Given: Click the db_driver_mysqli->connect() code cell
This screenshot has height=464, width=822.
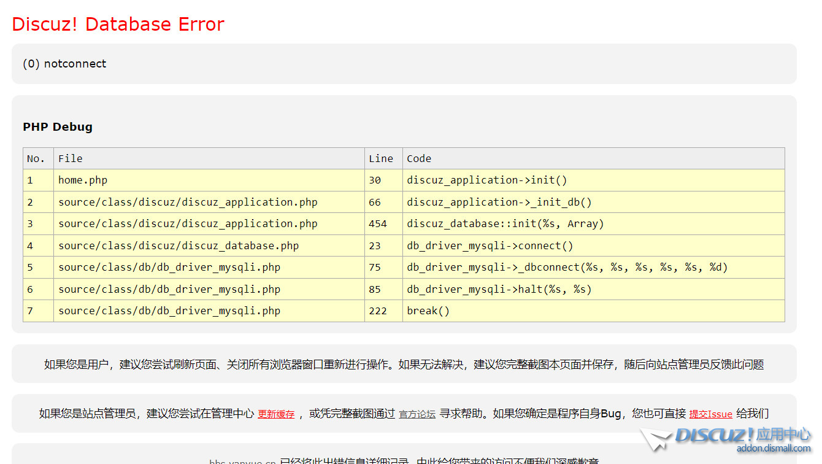Looking at the screenshot, I should tap(490, 246).
